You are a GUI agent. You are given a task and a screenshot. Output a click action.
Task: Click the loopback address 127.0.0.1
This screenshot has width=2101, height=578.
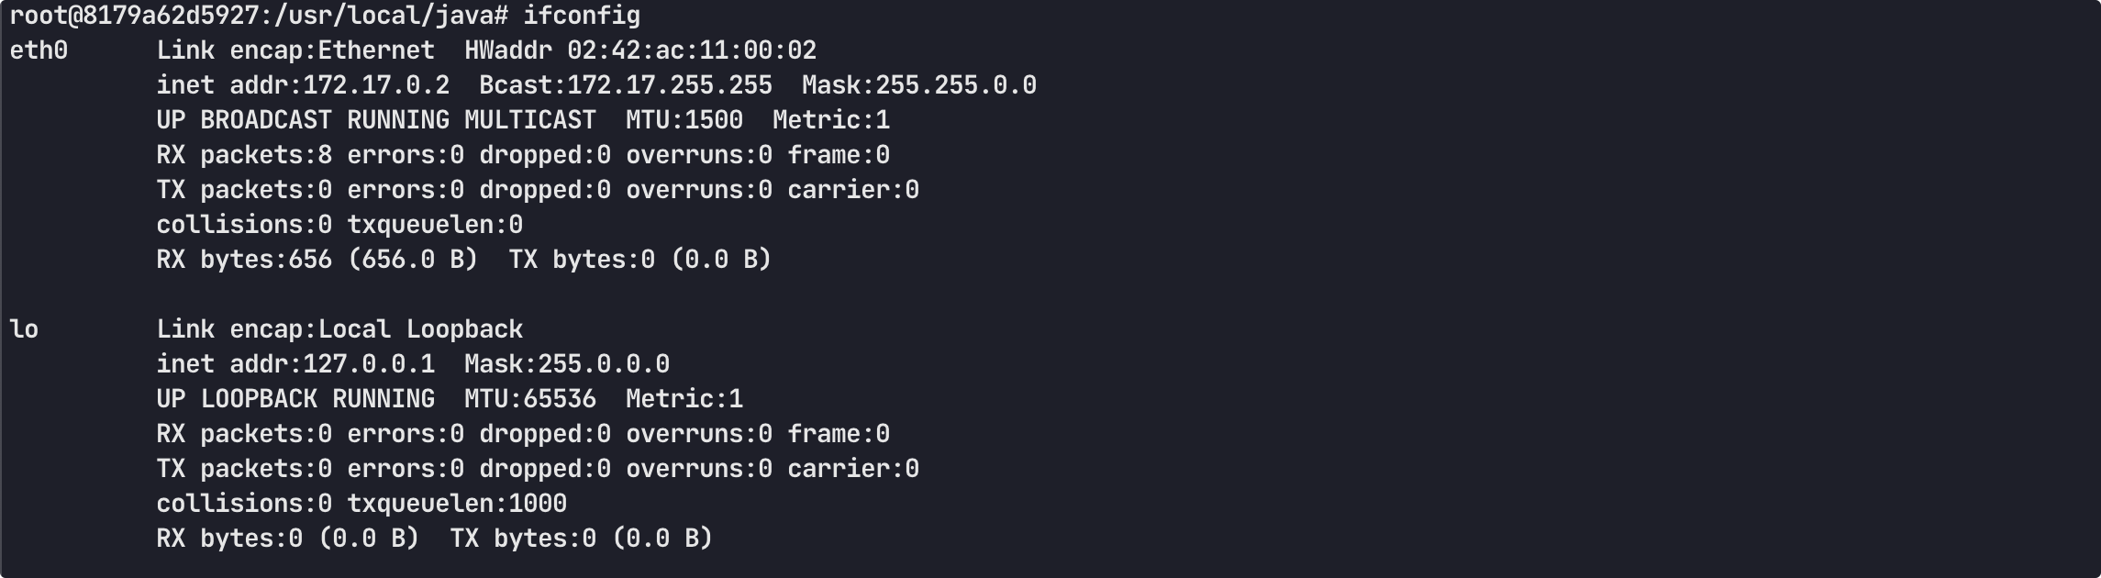click(369, 364)
